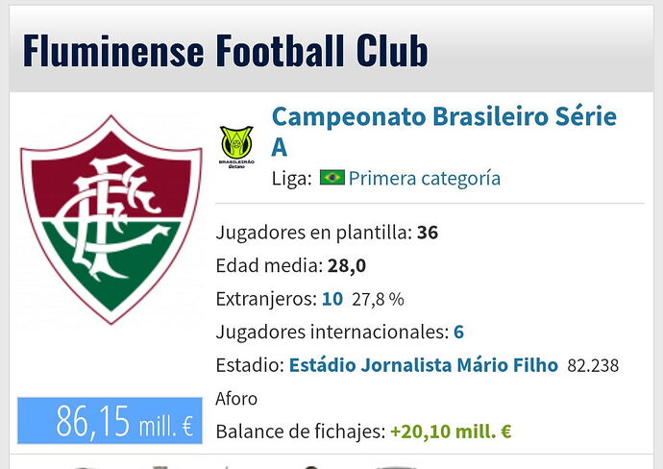This screenshot has width=663, height=469.
Task: Click the foreign players count 10
Action: click(x=332, y=299)
